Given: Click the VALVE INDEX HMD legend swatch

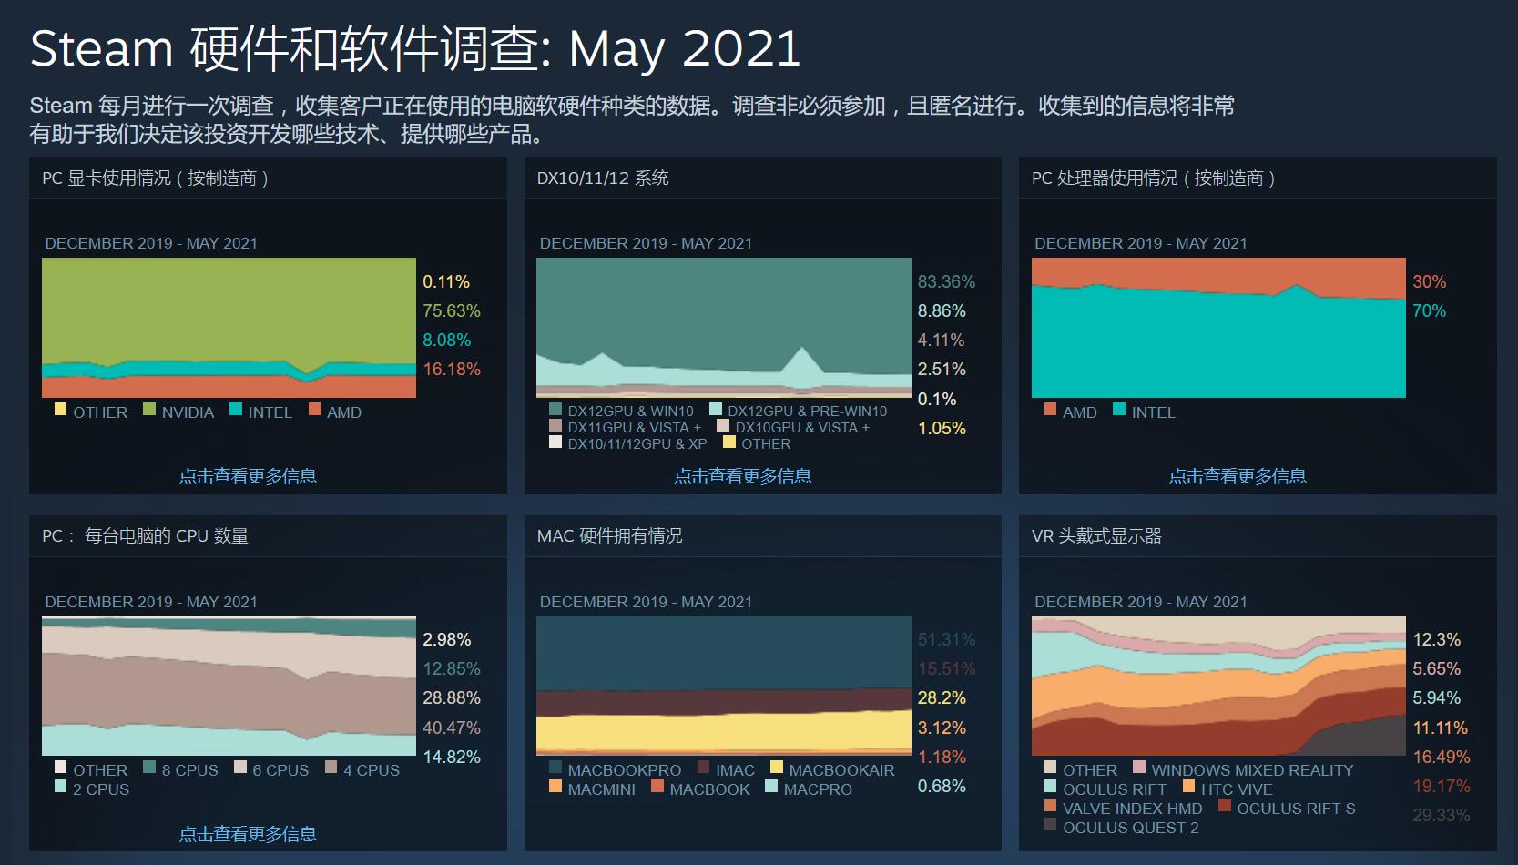Looking at the screenshot, I should pyautogui.click(x=1051, y=806).
